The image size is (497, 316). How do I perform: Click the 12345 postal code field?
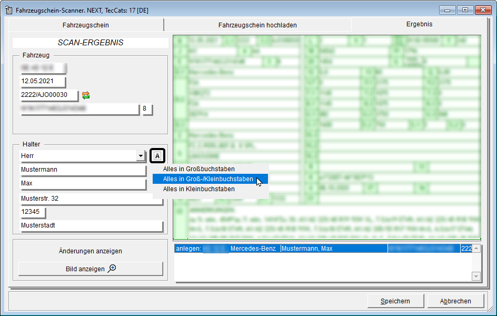pyautogui.click(x=32, y=212)
